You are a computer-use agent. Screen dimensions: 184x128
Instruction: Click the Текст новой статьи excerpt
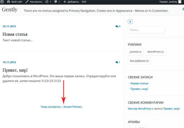[x=18, y=40]
